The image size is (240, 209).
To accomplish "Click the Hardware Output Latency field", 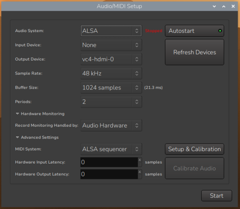I will (x=108, y=174).
